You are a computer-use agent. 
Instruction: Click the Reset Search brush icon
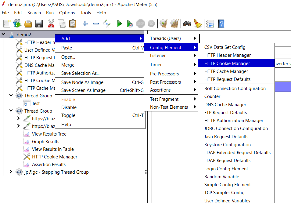click(198, 24)
